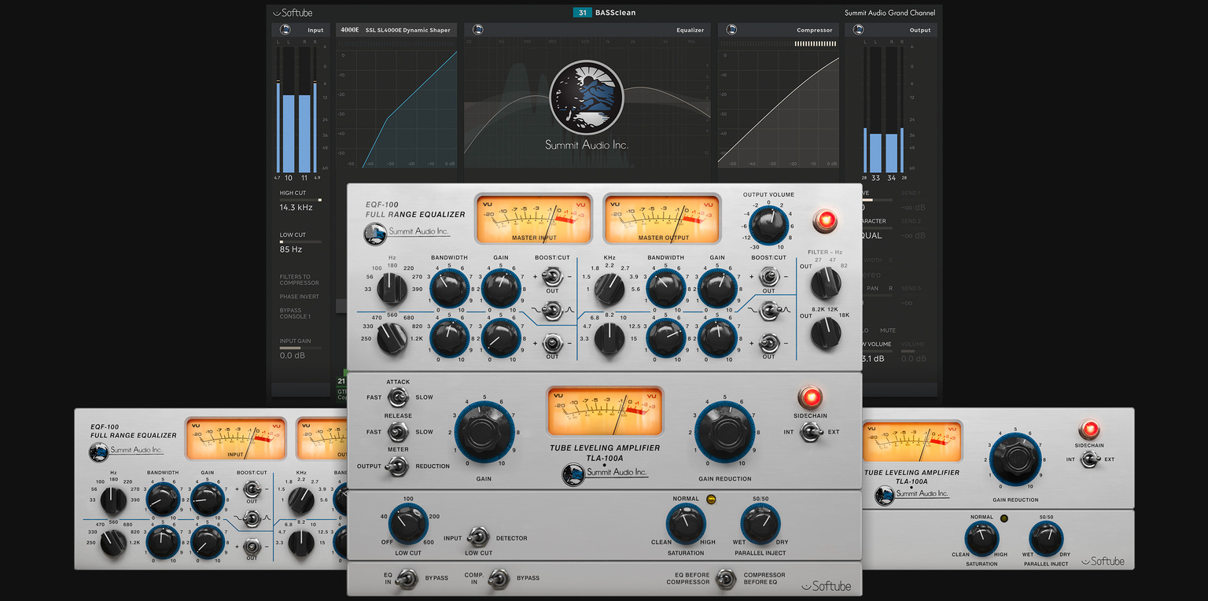Click the red power lamp on EQF-100
This screenshot has width=1208, height=601.
pyautogui.click(x=826, y=220)
